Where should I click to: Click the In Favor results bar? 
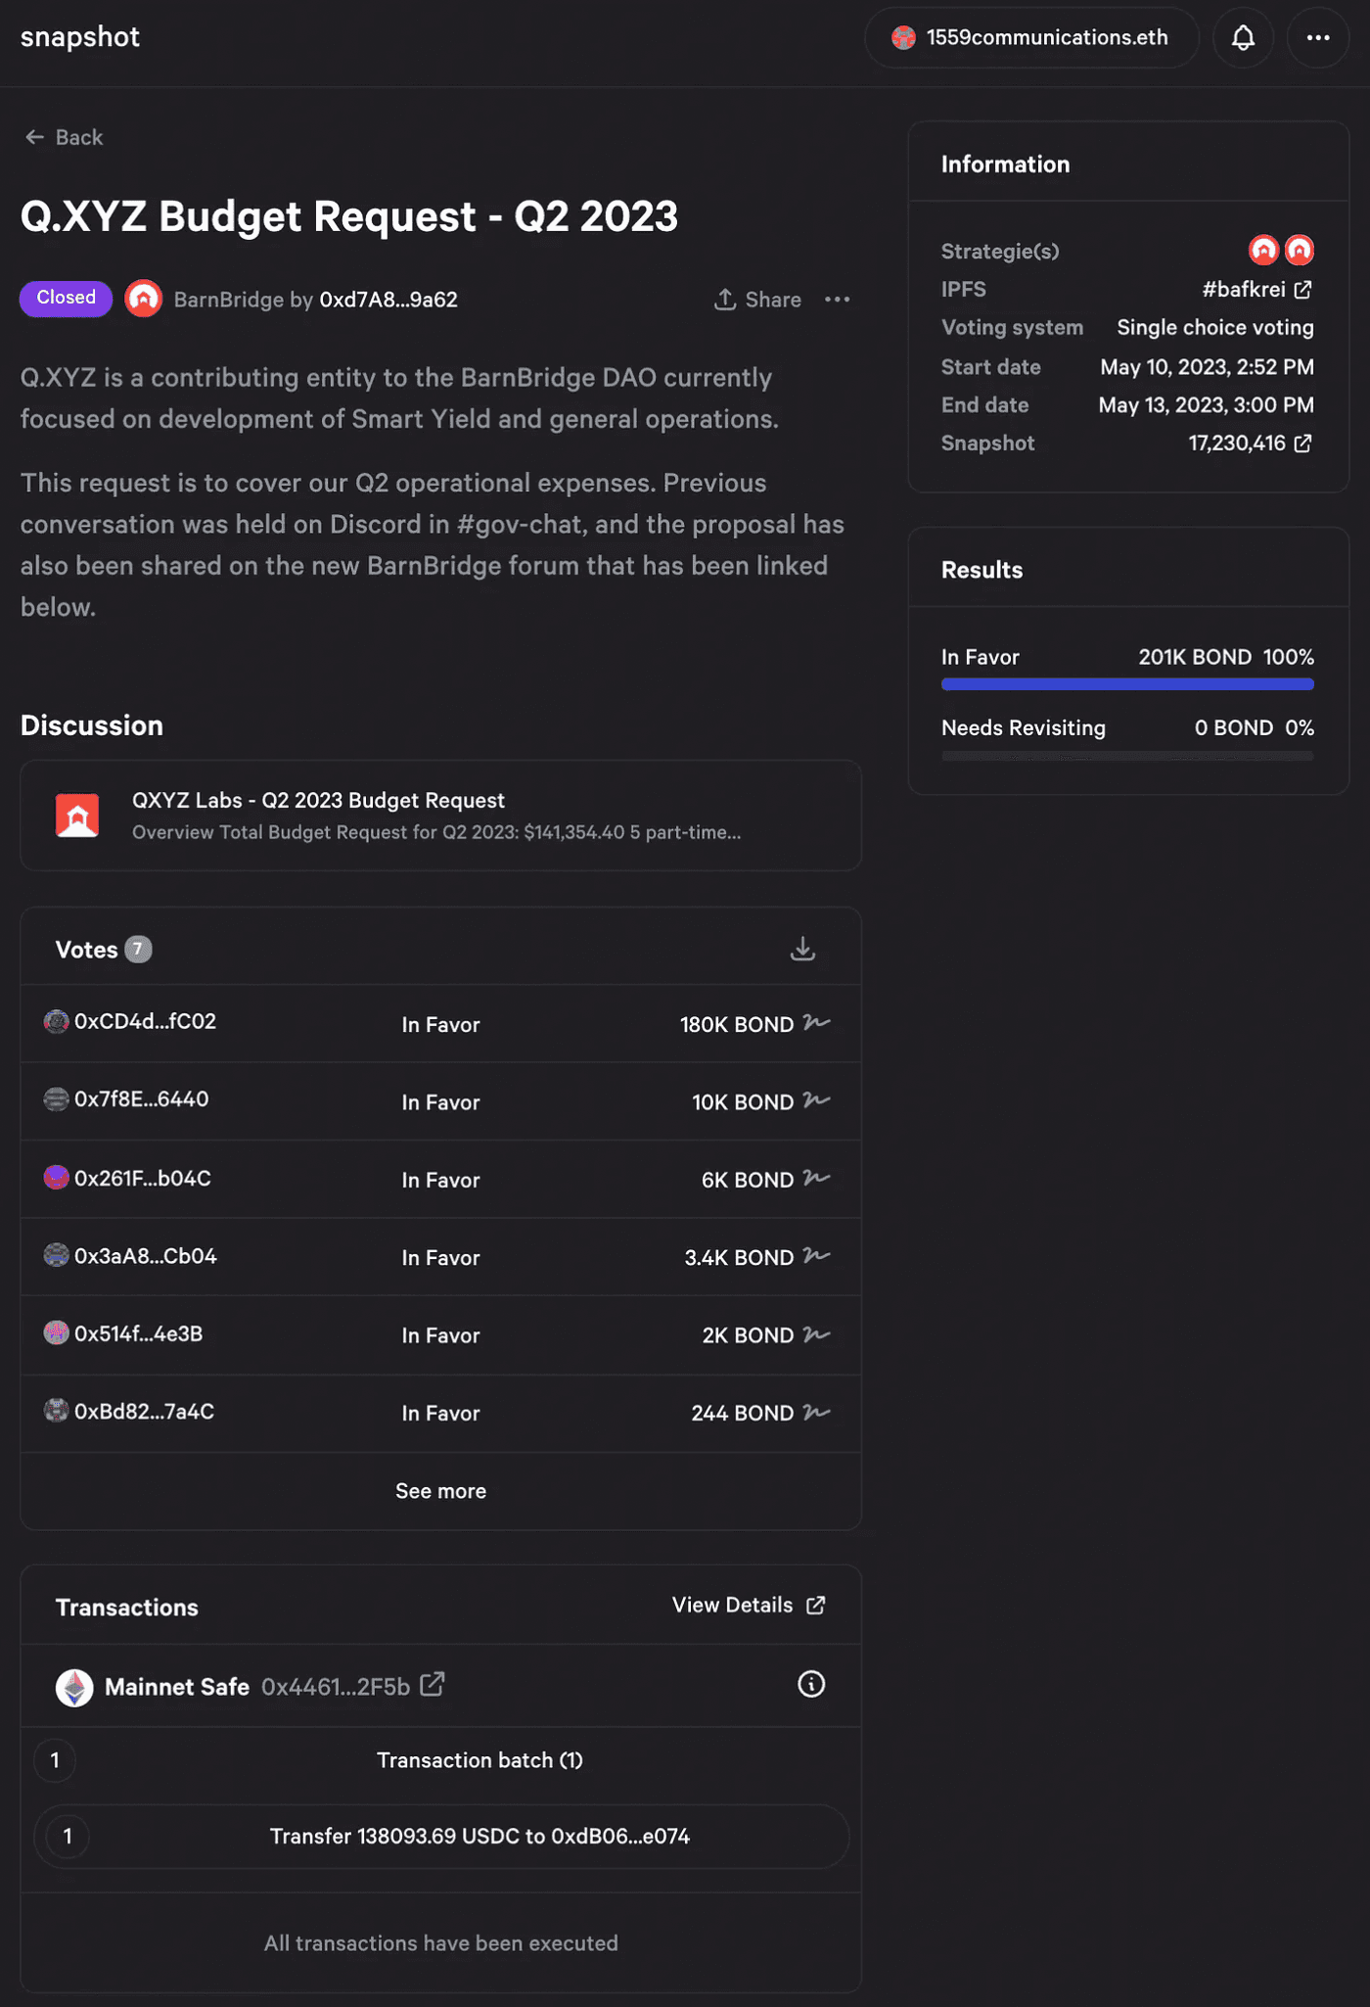click(1126, 684)
